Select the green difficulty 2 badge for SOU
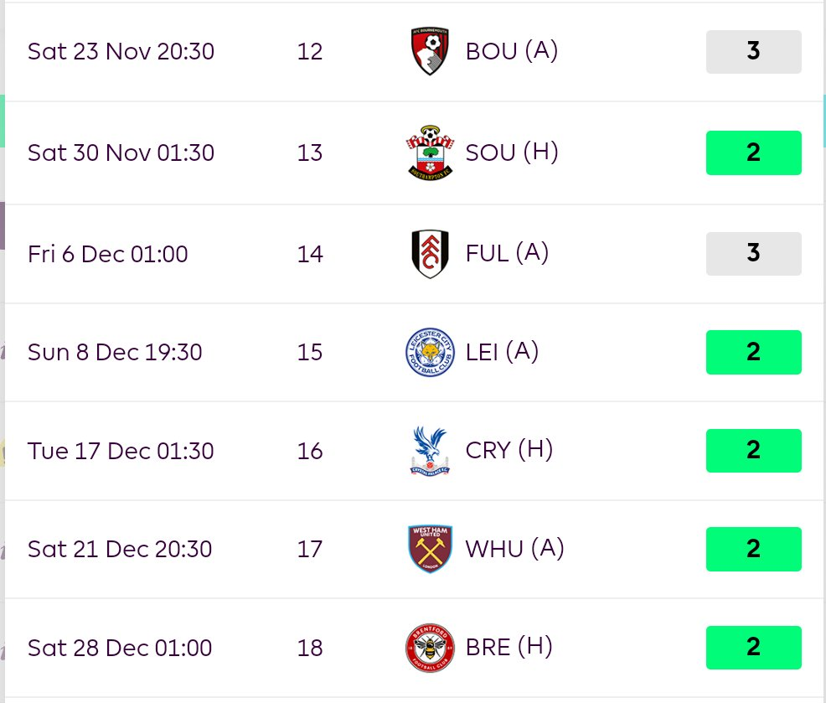 753,152
